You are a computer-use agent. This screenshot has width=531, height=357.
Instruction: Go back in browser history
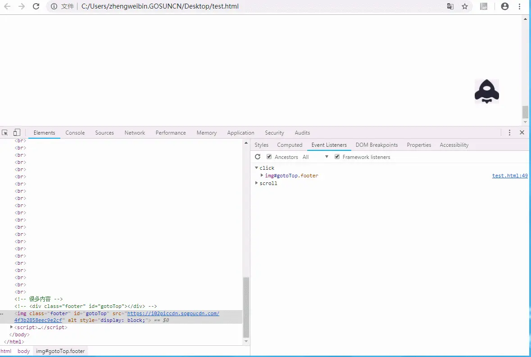pos(7,6)
